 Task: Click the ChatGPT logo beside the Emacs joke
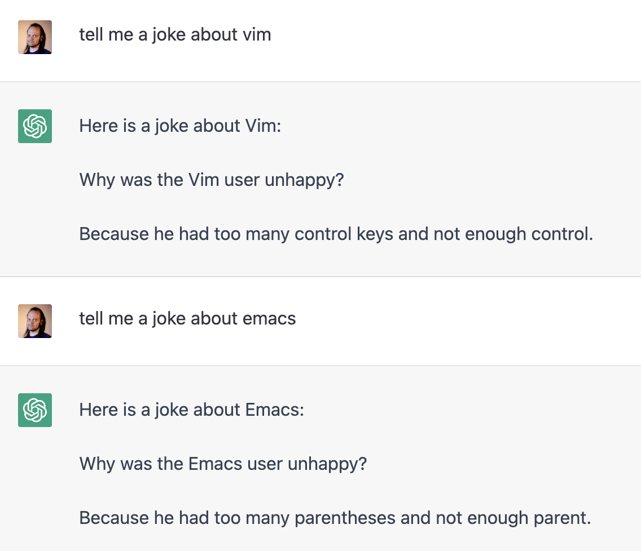pyautogui.click(x=35, y=410)
